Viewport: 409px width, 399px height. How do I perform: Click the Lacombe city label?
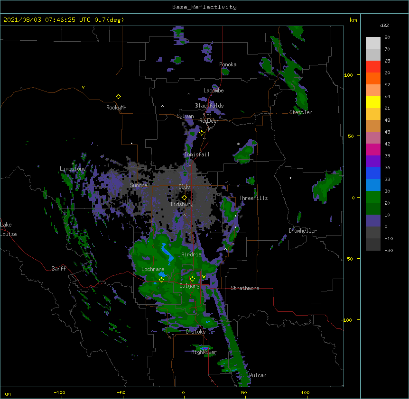point(214,91)
